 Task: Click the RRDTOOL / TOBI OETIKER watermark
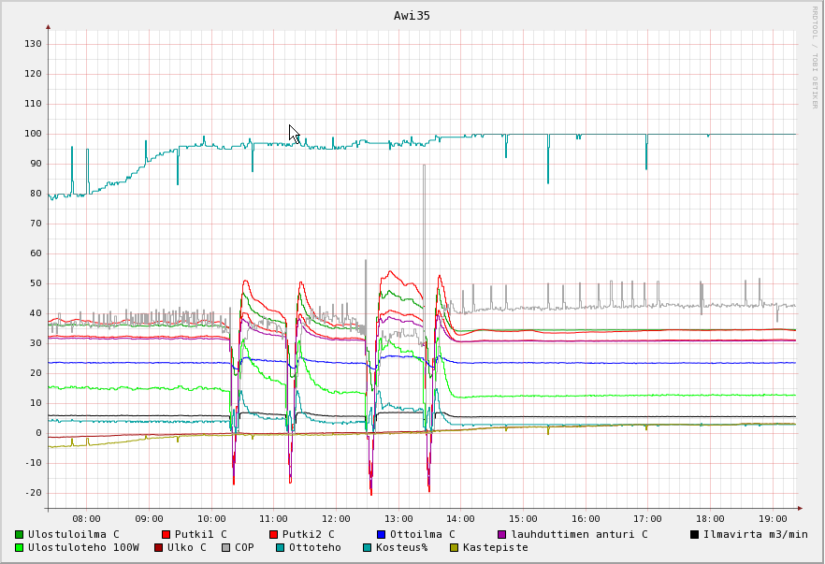point(814,56)
